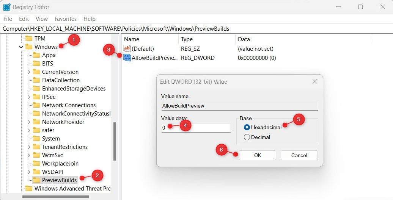
Task: Click the AllowBuildPreview DWORD value icon
Action: click(x=127, y=58)
